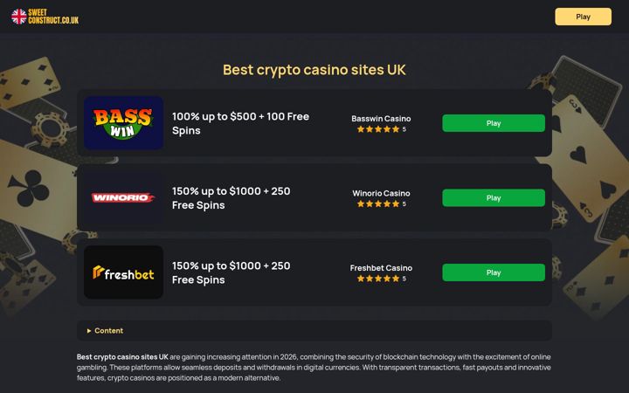Click the green Play button for Winorio Casino
This screenshot has width=629, height=393.
[494, 197]
